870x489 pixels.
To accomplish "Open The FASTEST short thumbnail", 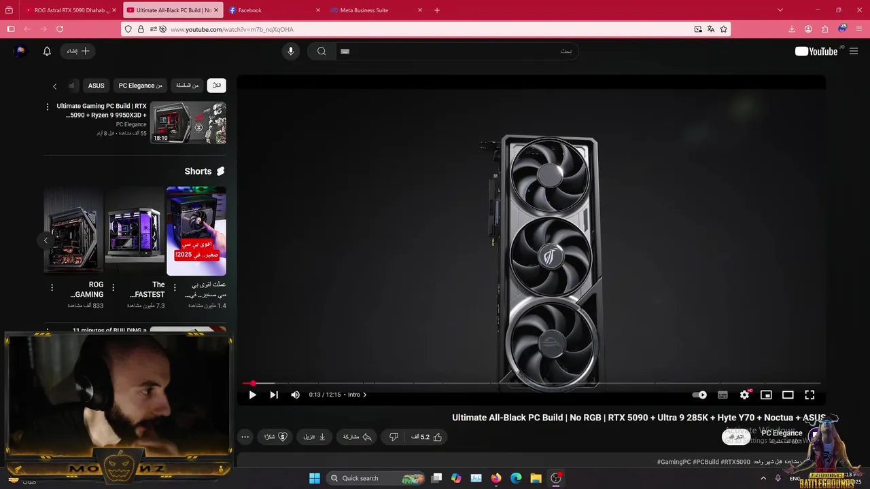I will 135,231.
